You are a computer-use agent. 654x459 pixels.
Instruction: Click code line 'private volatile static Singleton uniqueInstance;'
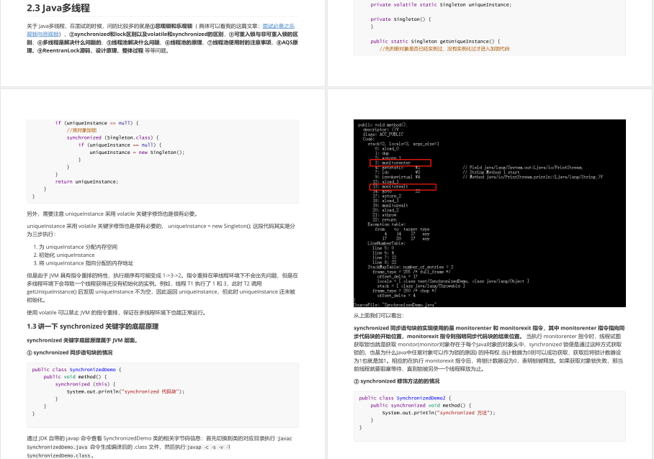click(441, 4)
